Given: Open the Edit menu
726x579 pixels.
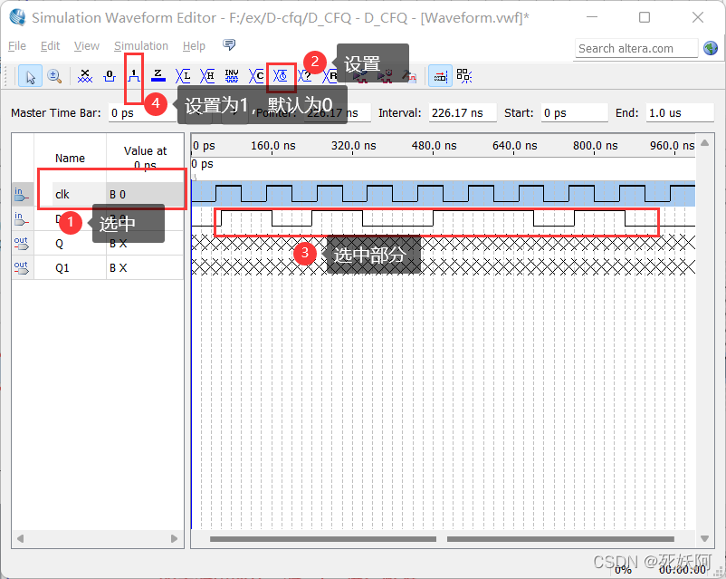Looking at the screenshot, I should coord(50,46).
